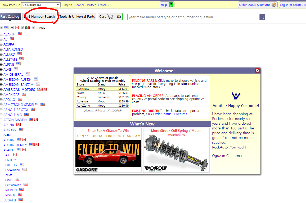This screenshot has height=203, width=306.
Task: Expand the ACURA make node
Action: click(x=1, y=44)
